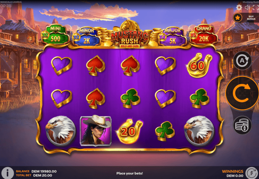
Task: Click the golden horseshoe showing 60
Action: pyautogui.click(x=199, y=66)
